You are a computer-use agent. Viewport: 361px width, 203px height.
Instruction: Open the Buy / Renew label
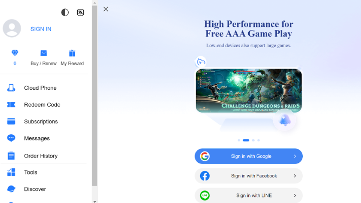pyautogui.click(x=44, y=64)
